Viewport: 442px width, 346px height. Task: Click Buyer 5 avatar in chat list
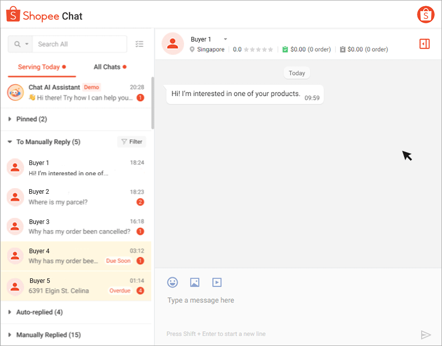pyautogui.click(x=15, y=287)
